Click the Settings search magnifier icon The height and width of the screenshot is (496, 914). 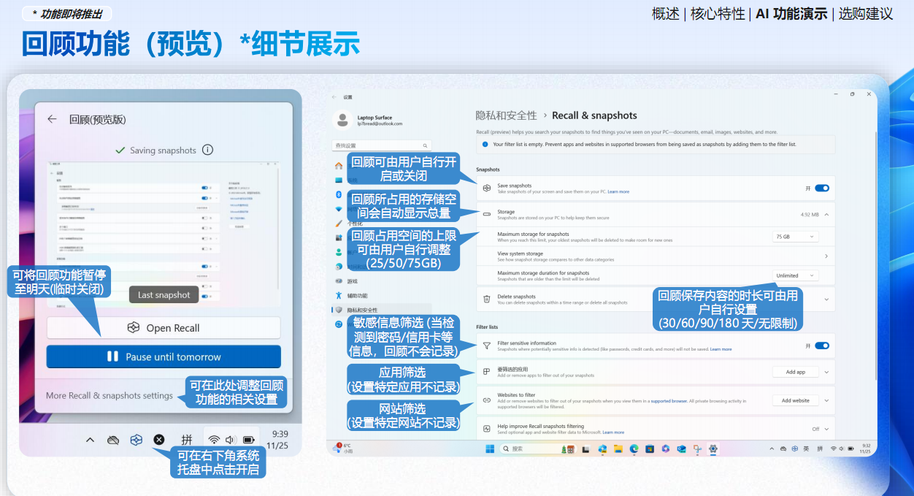click(426, 145)
